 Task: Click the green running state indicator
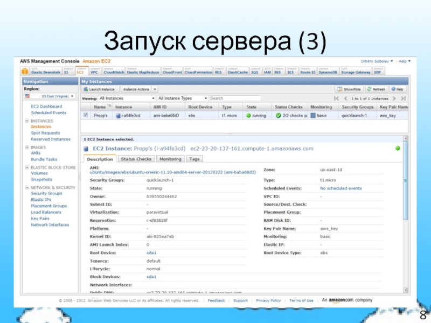(x=248, y=116)
